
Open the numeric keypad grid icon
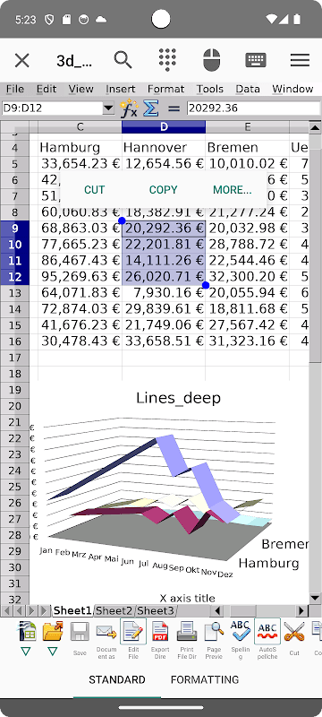[x=167, y=60]
